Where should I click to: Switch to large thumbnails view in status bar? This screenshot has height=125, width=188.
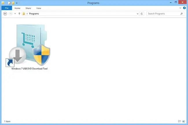click(x=184, y=121)
